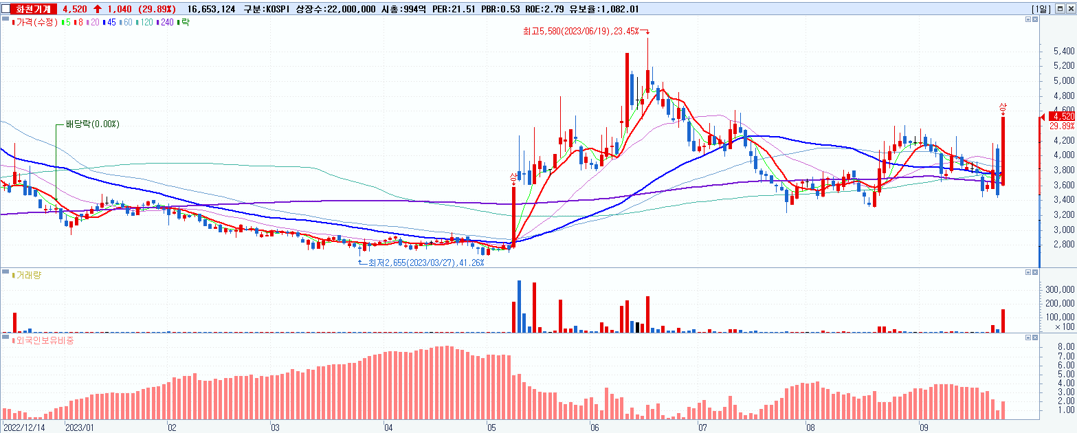Viewport: 1077px width, 433px height.
Task: Click the 5,400 price axis label
Action: pos(1063,52)
